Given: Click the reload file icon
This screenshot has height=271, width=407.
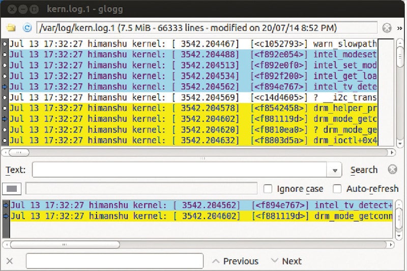Looking at the screenshot, I should click(x=27, y=28).
